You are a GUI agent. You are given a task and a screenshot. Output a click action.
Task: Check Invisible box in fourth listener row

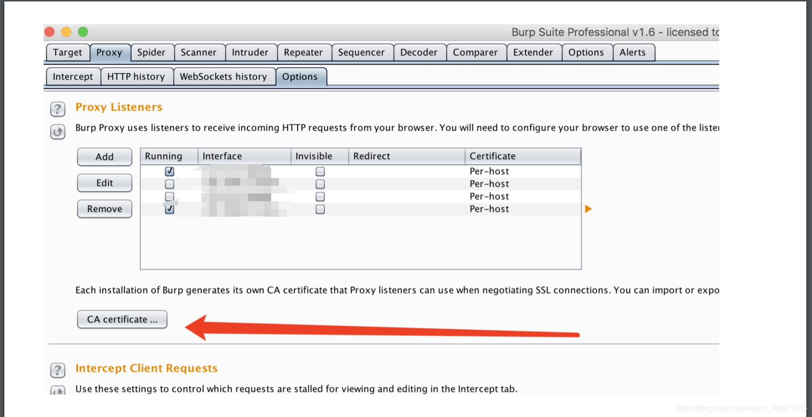[320, 209]
